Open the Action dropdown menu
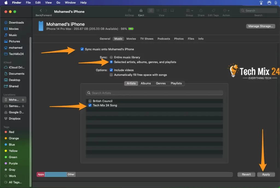 click(x=226, y=11)
